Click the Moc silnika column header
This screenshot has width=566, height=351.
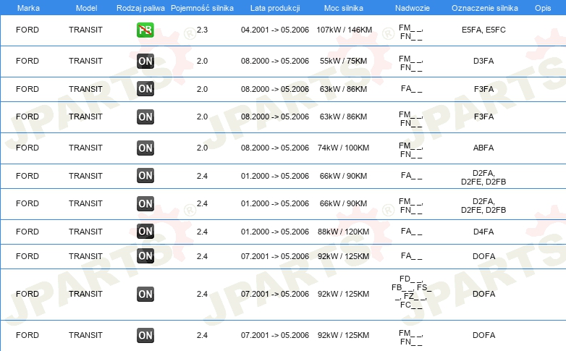pos(344,8)
